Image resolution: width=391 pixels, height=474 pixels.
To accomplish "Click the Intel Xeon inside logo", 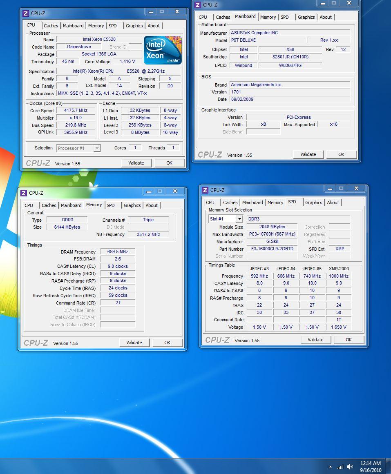I will pos(163,50).
